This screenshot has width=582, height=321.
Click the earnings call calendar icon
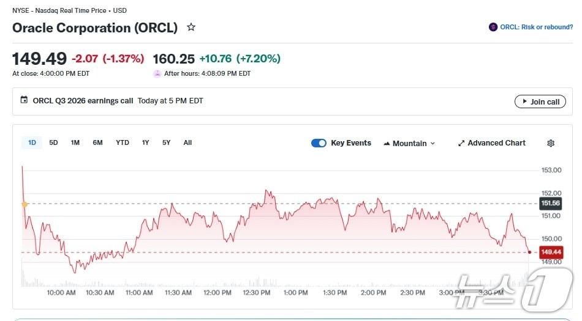pos(25,100)
